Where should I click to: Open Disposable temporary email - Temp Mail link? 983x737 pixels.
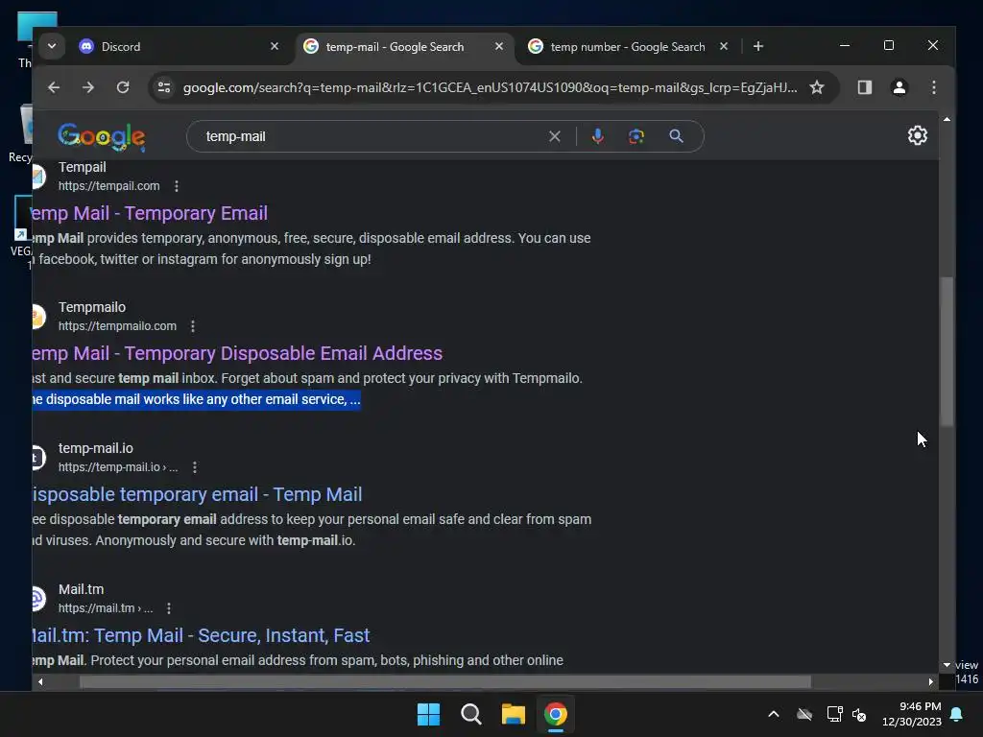coord(197,494)
